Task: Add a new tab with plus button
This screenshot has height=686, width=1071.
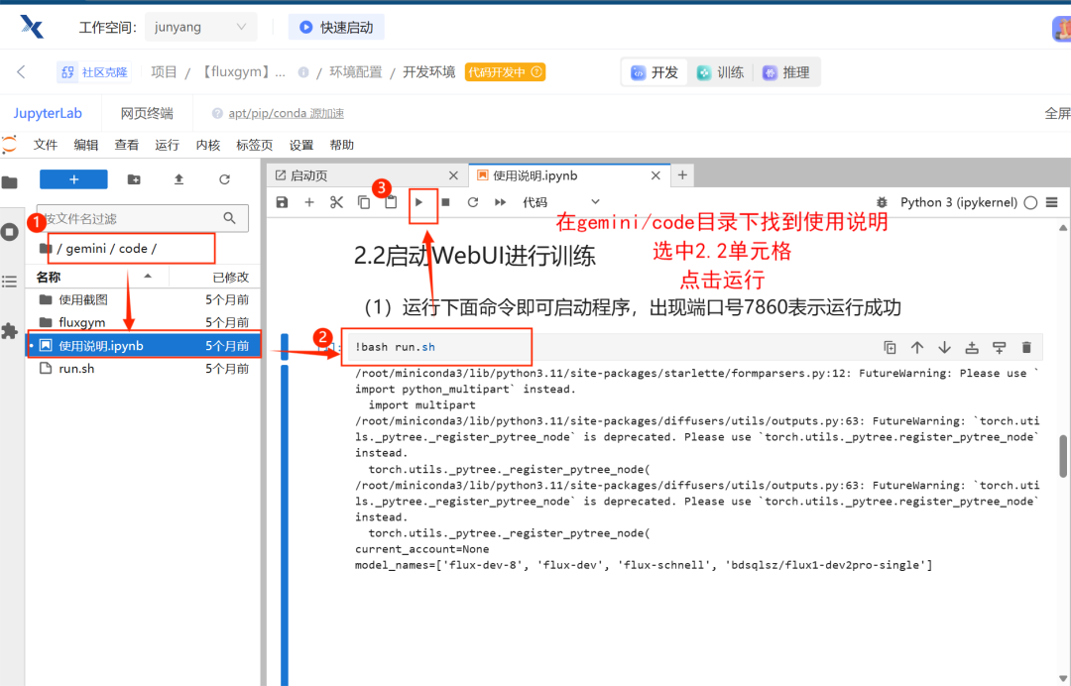Action: click(x=682, y=175)
